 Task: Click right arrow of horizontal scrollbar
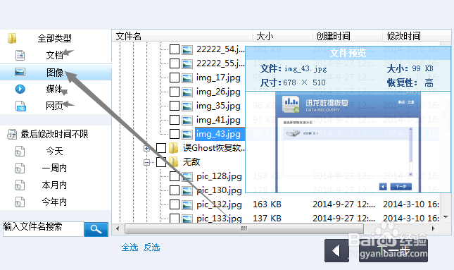(x=434, y=229)
